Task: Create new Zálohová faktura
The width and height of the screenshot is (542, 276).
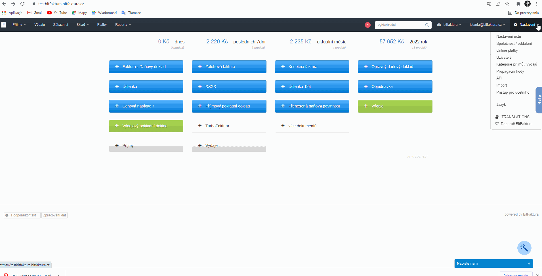Action: click(229, 67)
